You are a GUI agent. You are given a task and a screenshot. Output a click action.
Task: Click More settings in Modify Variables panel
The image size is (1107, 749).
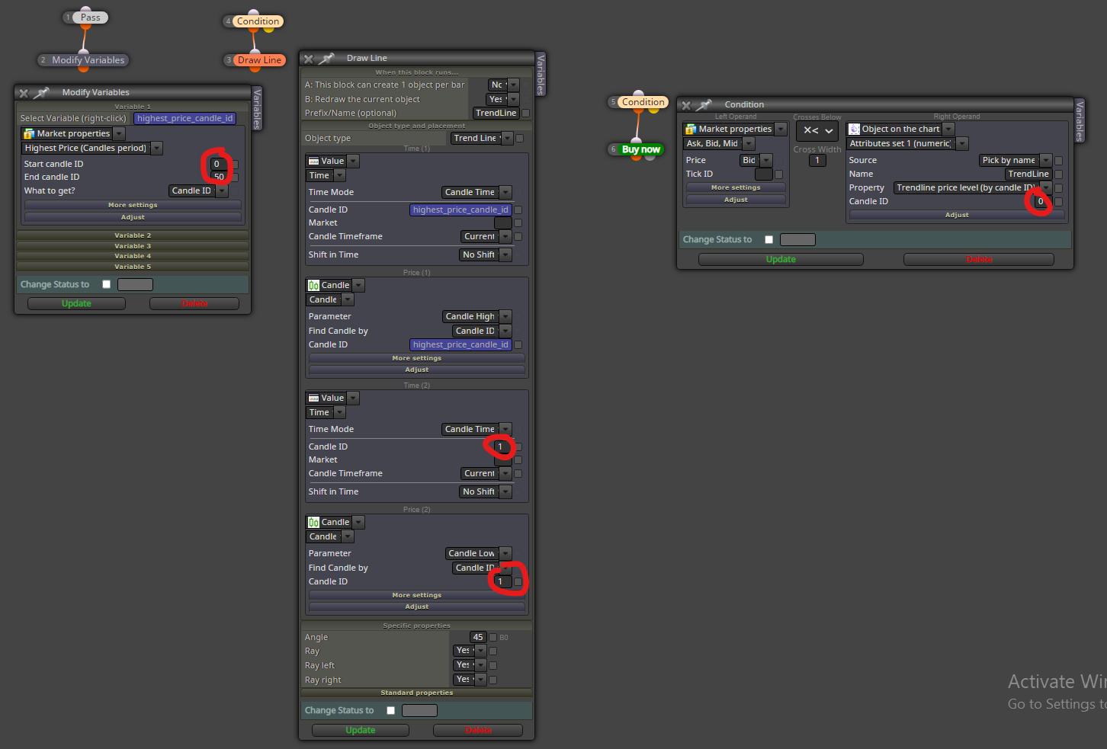tap(133, 205)
